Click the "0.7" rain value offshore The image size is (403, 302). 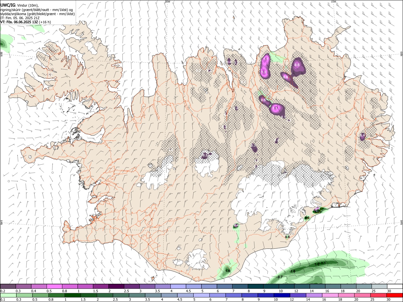(x=280, y=277)
